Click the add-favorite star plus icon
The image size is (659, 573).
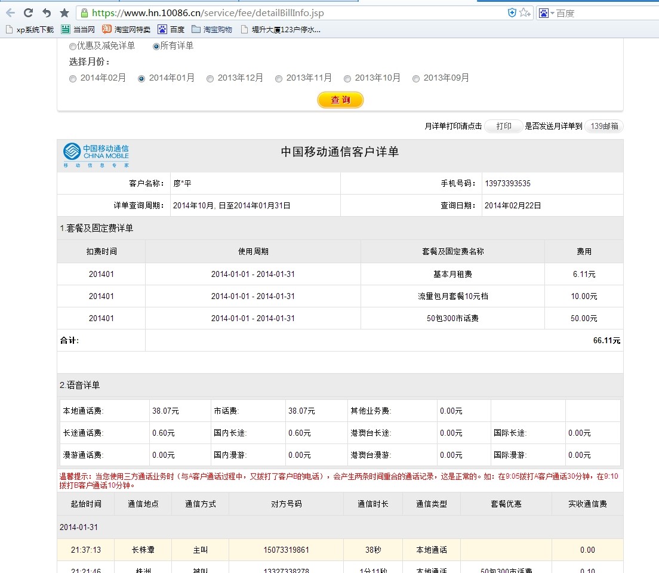(x=525, y=13)
